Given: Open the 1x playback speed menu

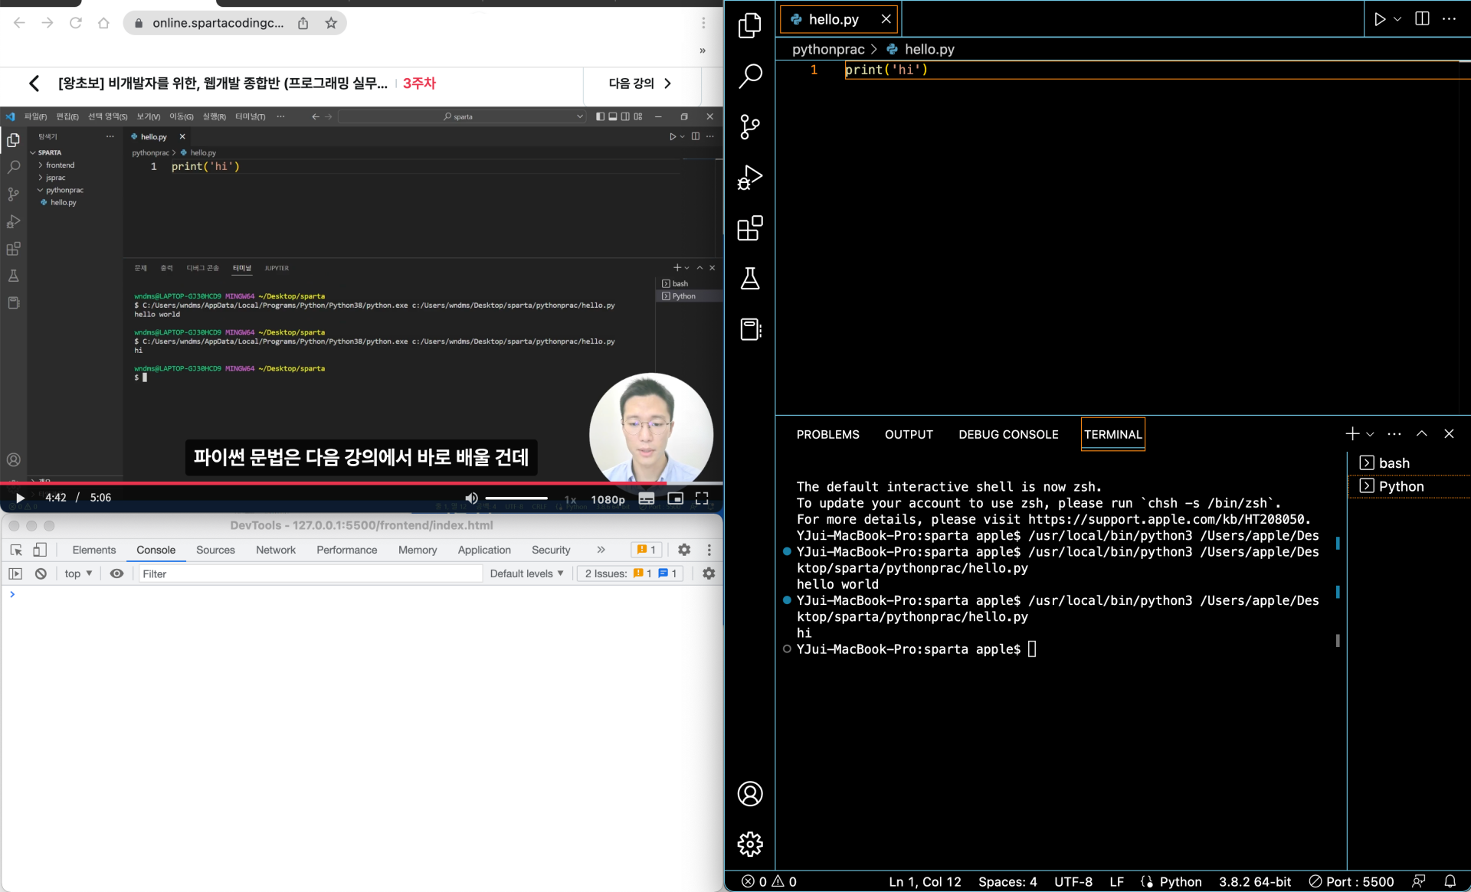Looking at the screenshot, I should 570,499.
